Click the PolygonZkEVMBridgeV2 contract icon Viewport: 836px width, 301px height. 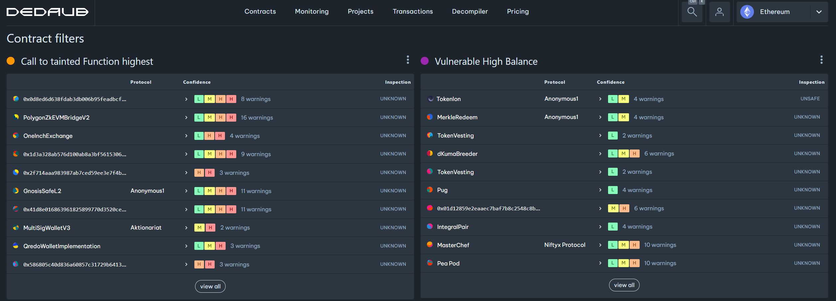pyautogui.click(x=16, y=117)
